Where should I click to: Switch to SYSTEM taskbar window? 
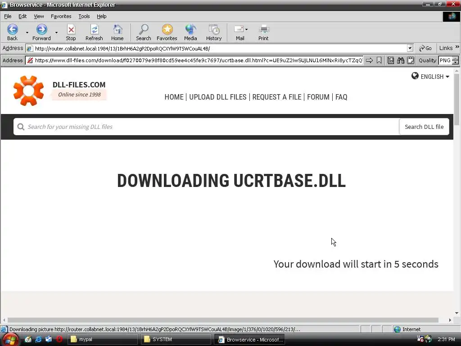click(176, 340)
